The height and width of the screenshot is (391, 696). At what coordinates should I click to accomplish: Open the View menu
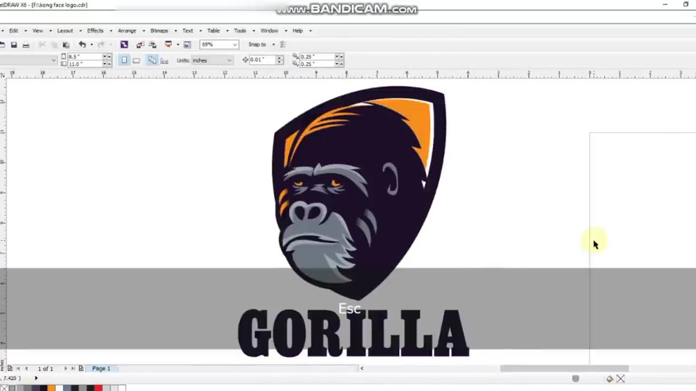click(38, 31)
